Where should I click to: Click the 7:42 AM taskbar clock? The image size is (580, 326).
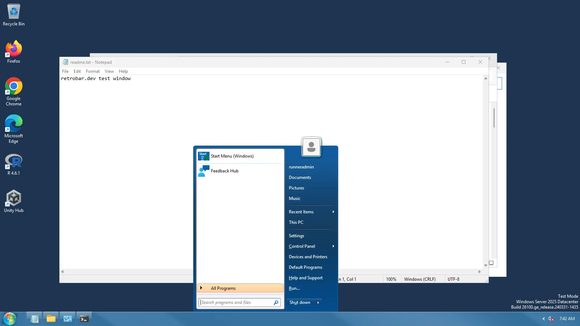click(x=567, y=319)
